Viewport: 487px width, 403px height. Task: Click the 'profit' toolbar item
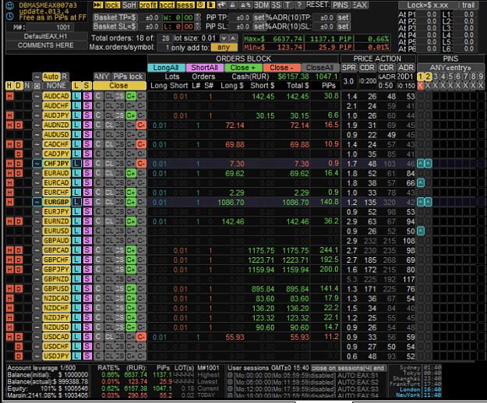[x=148, y=5]
